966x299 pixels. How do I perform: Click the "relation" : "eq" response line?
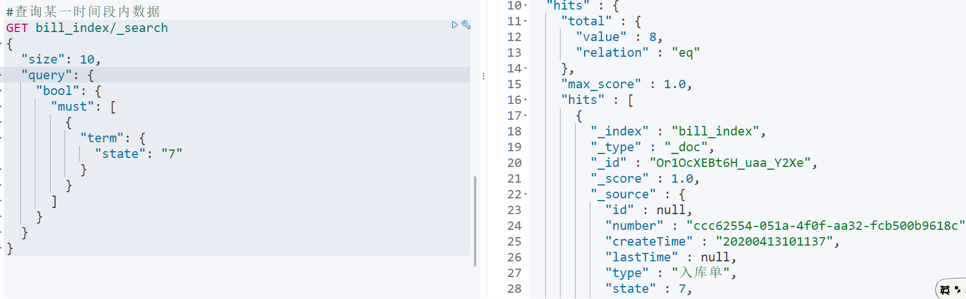coord(637,53)
